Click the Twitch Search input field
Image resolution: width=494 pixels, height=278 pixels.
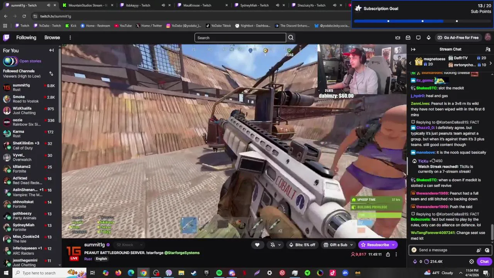coord(240,37)
